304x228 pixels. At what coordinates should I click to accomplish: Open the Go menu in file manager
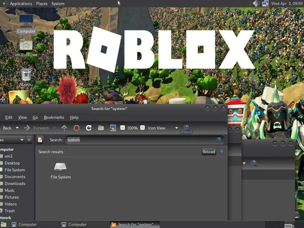click(35, 117)
